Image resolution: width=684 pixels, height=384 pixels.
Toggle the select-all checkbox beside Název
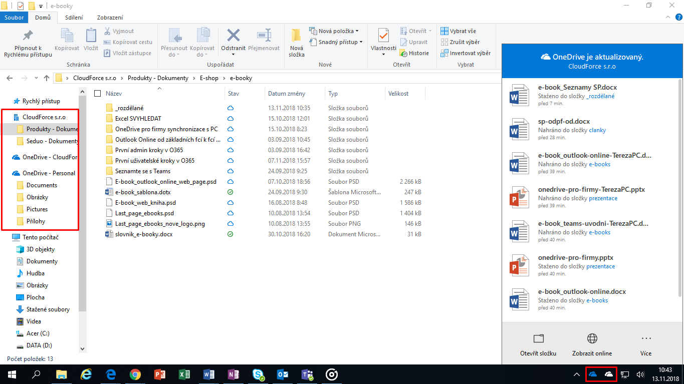point(97,94)
